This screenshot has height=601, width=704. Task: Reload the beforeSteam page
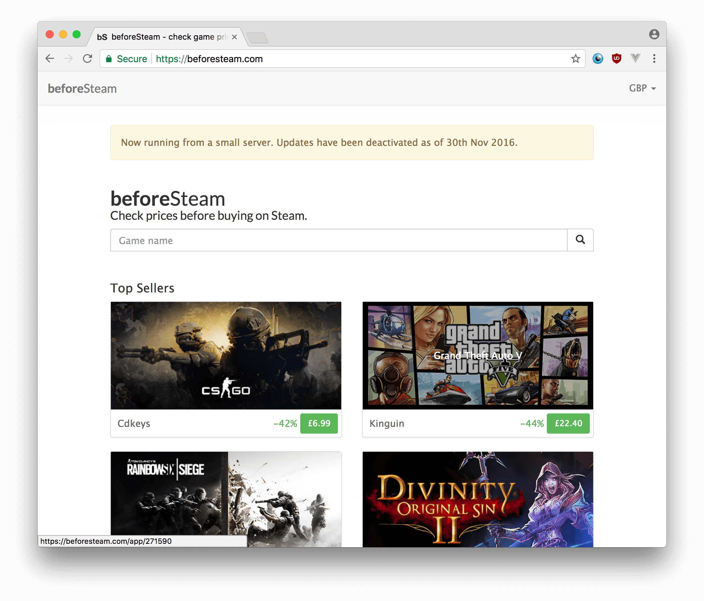pyautogui.click(x=88, y=58)
